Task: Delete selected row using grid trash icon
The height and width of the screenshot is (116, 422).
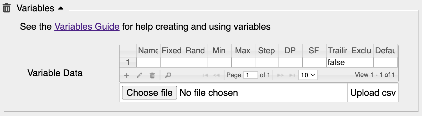Action: click(152, 76)
